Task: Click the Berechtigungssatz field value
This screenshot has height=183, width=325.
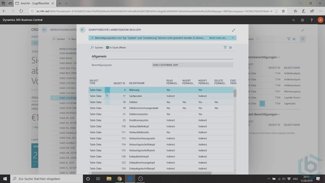Action: (x=192, y=65)
